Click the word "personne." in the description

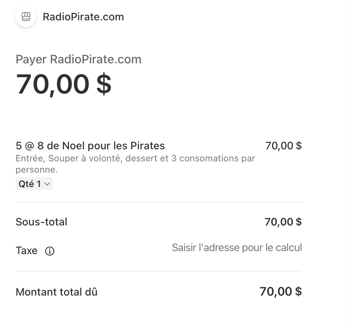(x=37, y=170)
